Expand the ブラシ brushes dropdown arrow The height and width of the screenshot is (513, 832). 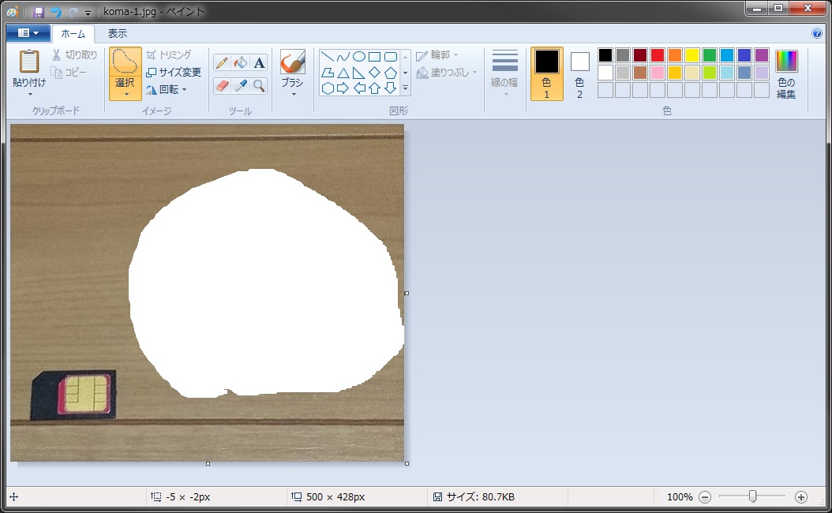pos(293,94)
